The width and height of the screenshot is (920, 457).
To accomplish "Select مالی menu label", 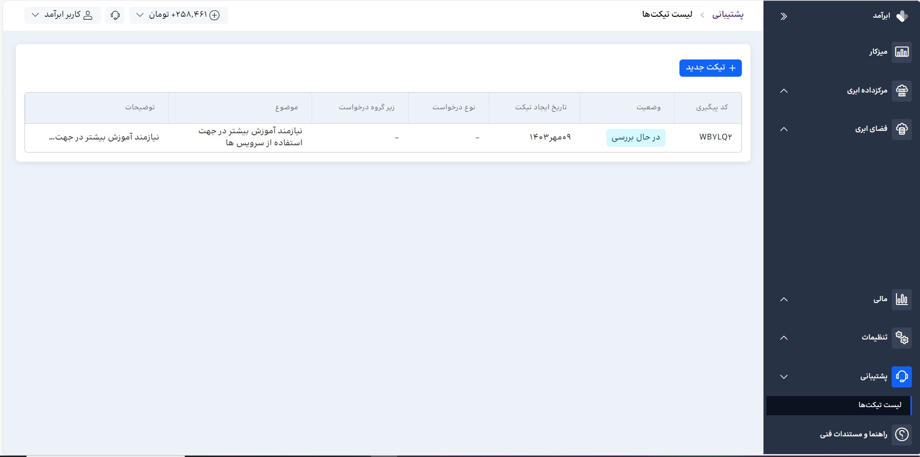I will (880, 299).
